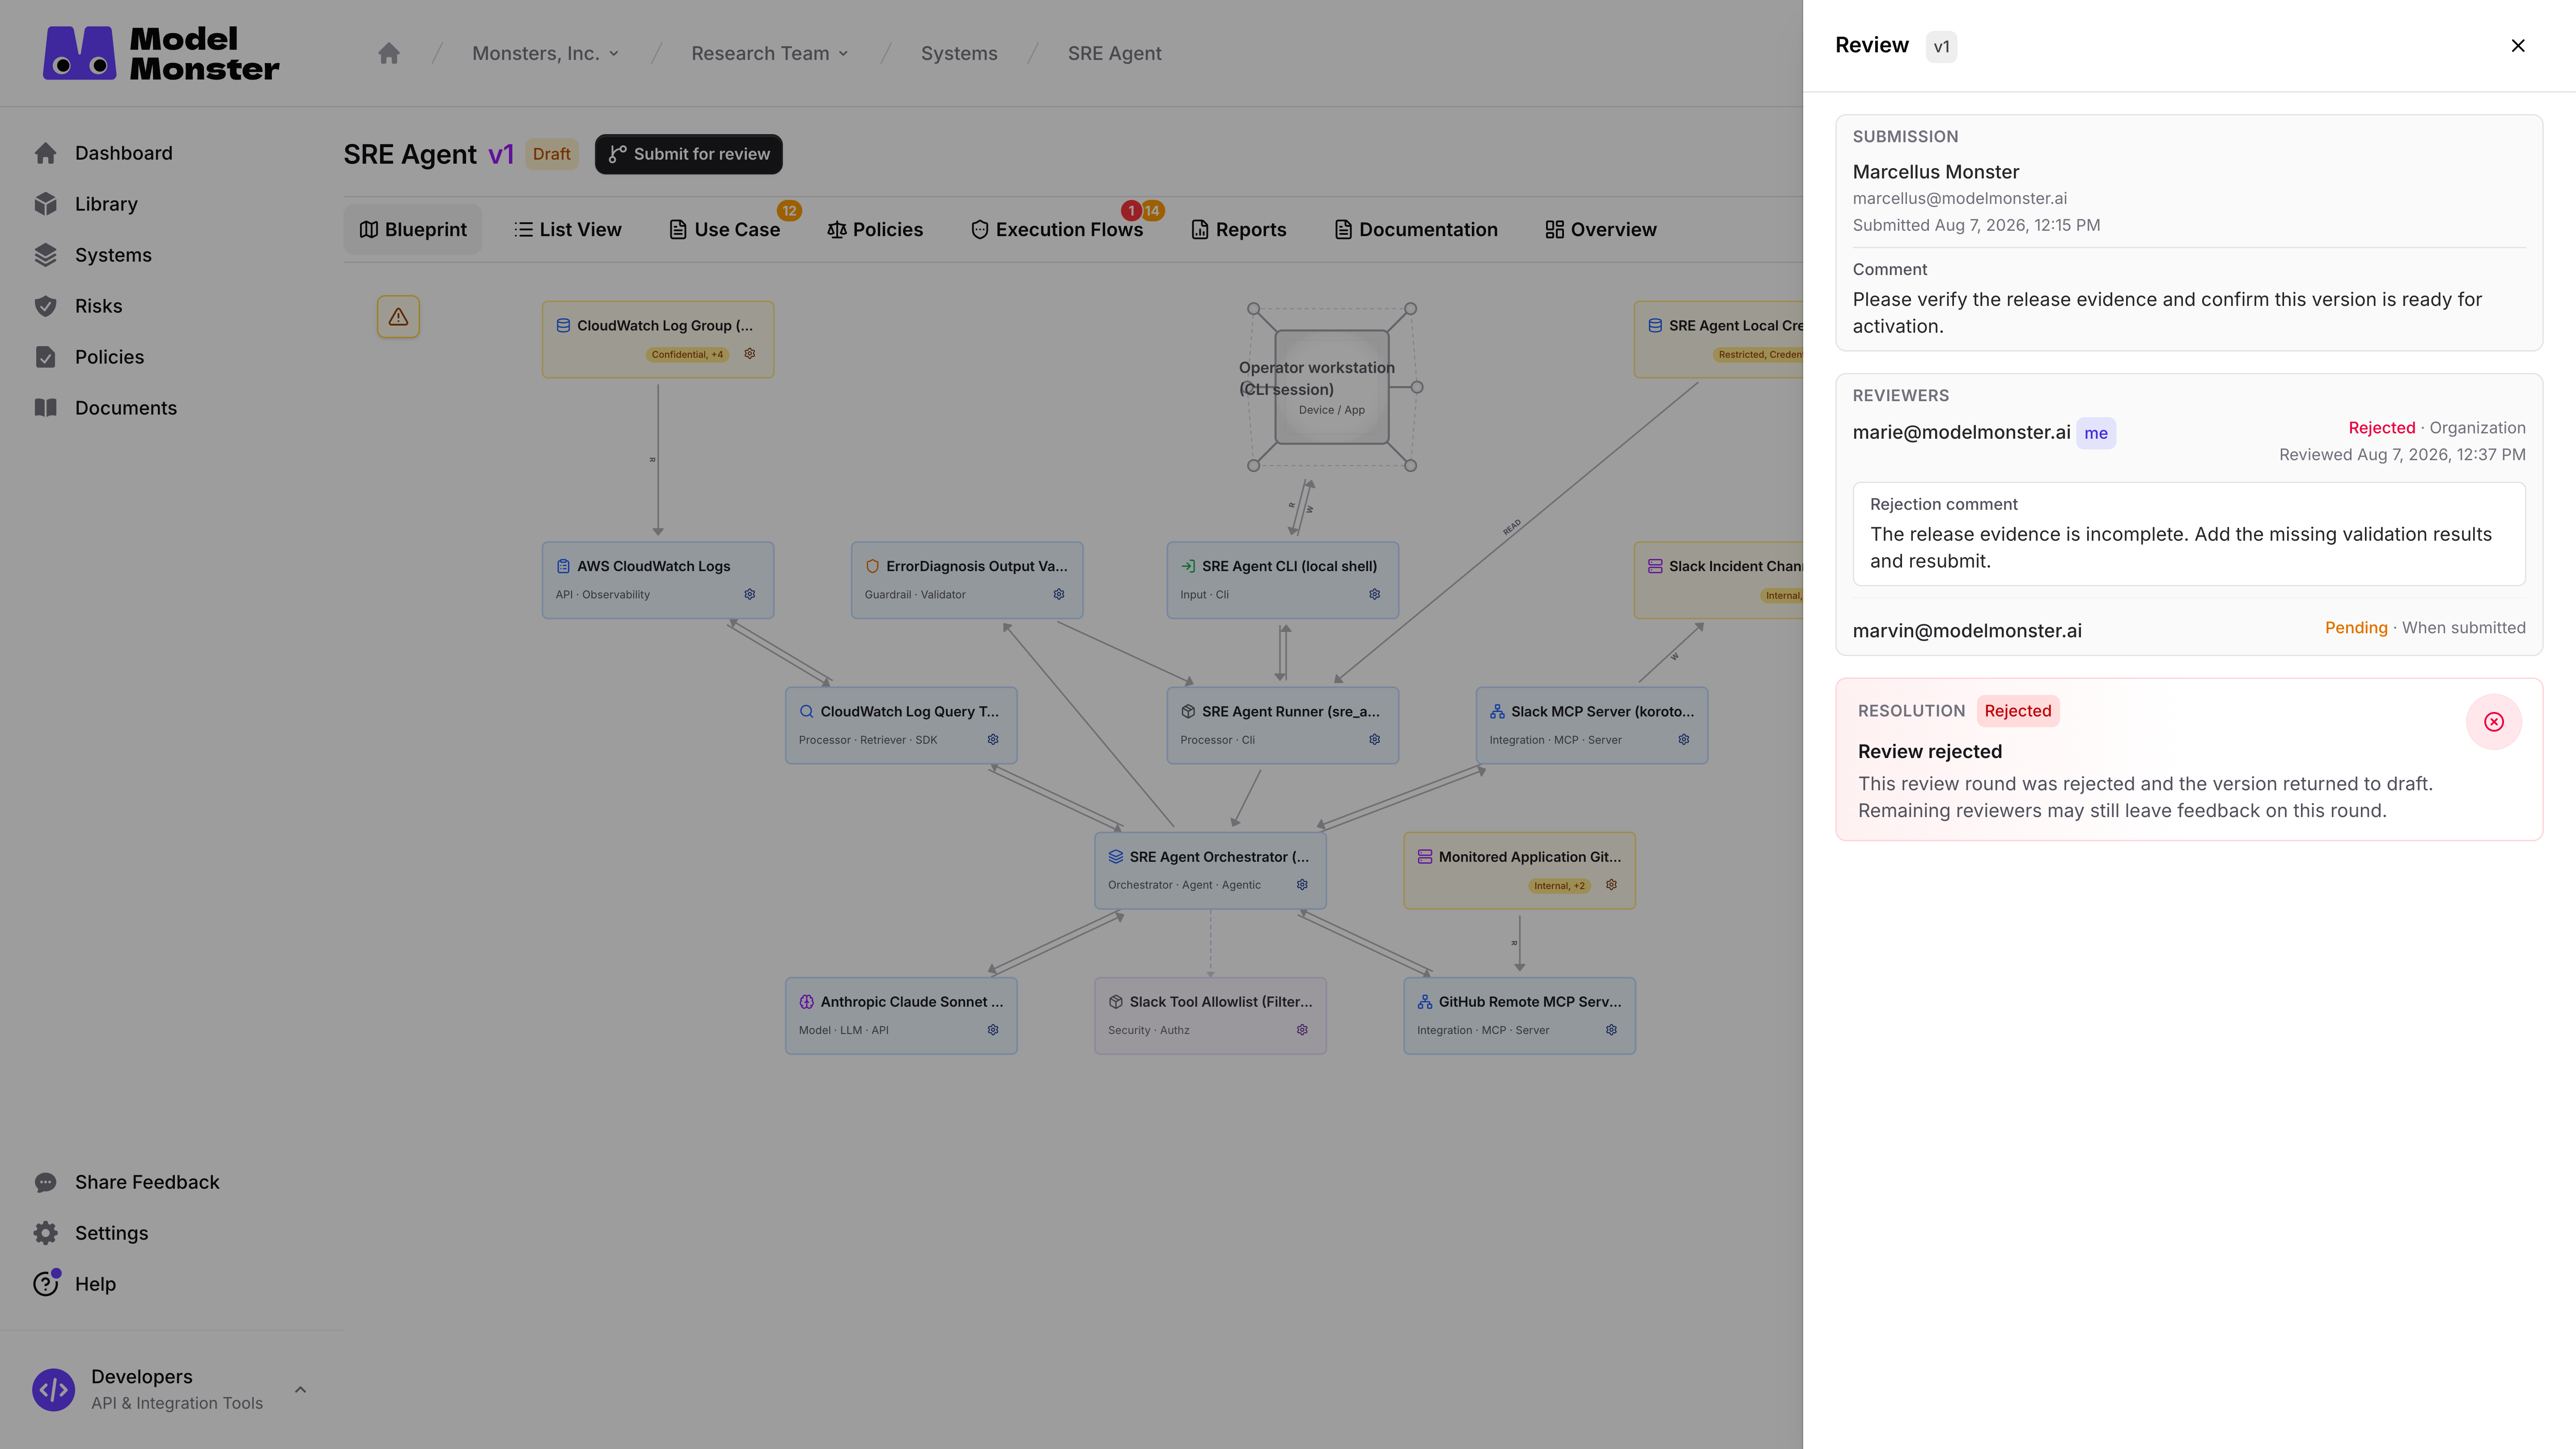Image resolution: width=2576 pixels, height=1449 pixels.
Task: Click the home breadcrumb icon
Action: pos(389,53)
